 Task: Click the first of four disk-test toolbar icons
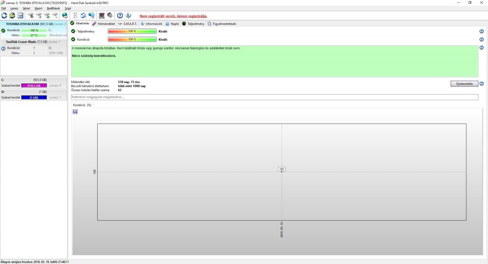tap(30, 16)
